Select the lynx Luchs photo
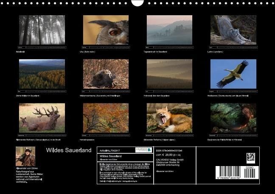Viewport: 275px width, 194px height. click(233, 30)
